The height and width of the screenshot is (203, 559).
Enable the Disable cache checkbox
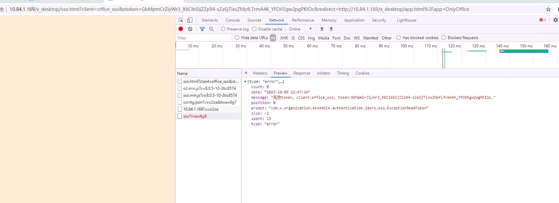point(254,29)
